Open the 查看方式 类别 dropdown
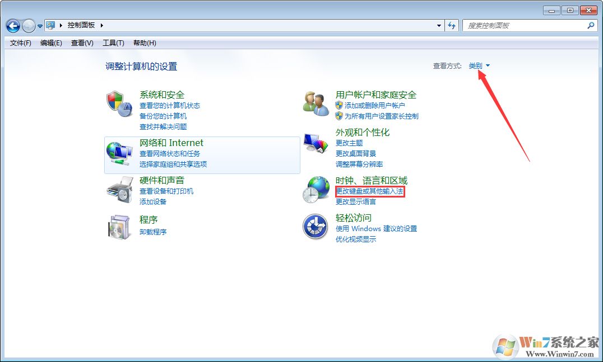 477,65
